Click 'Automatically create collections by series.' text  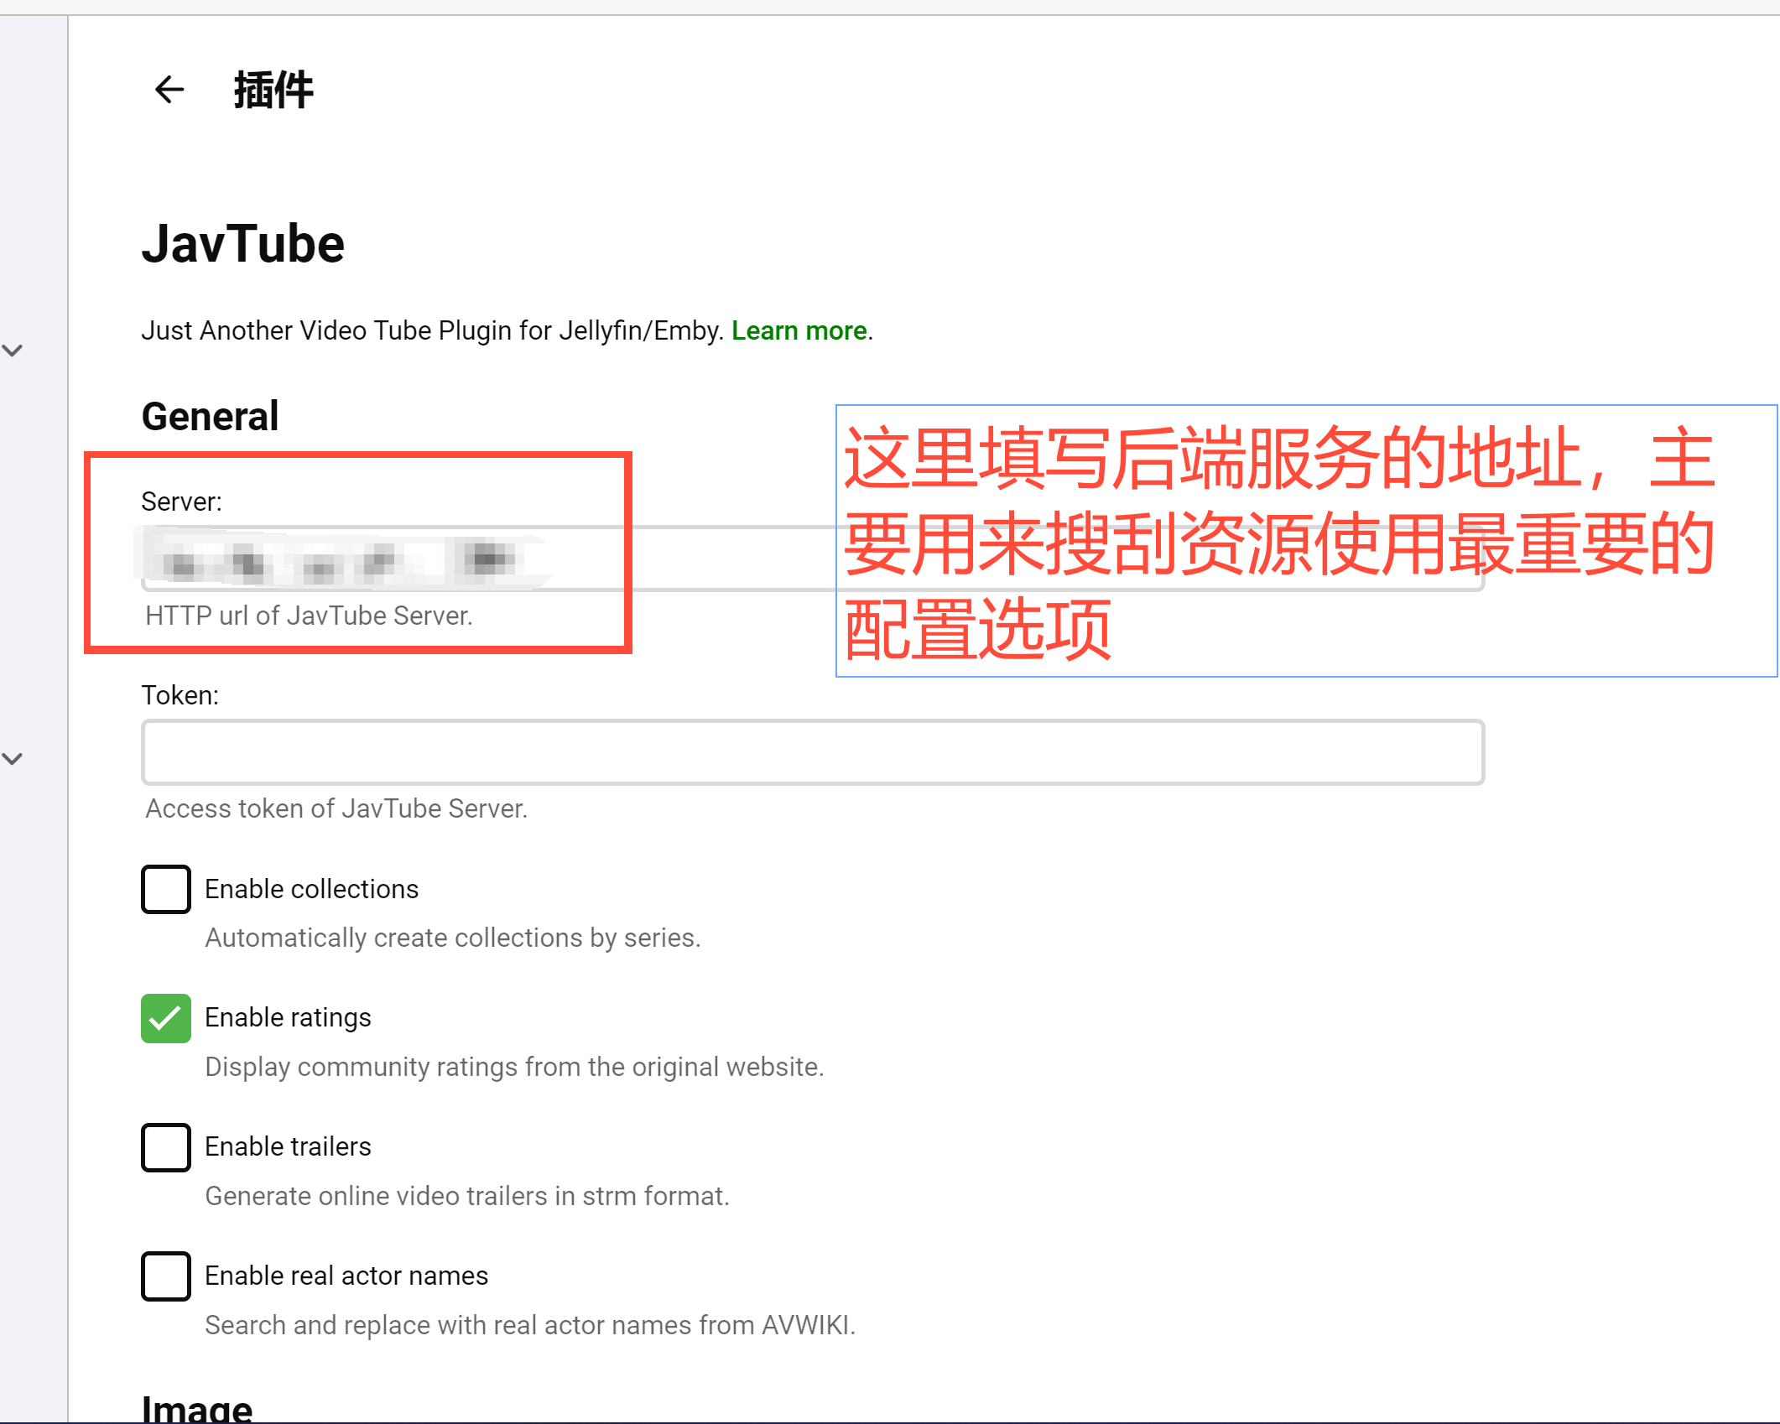[453, 938]
